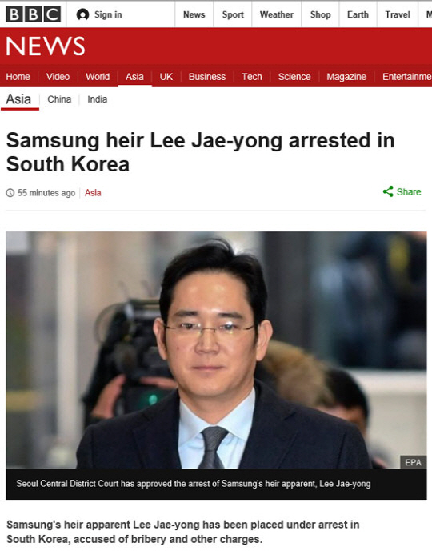Click the BBC logo
Image resolution: width=432 pixels, height=555 pixels.
point(34,14)
